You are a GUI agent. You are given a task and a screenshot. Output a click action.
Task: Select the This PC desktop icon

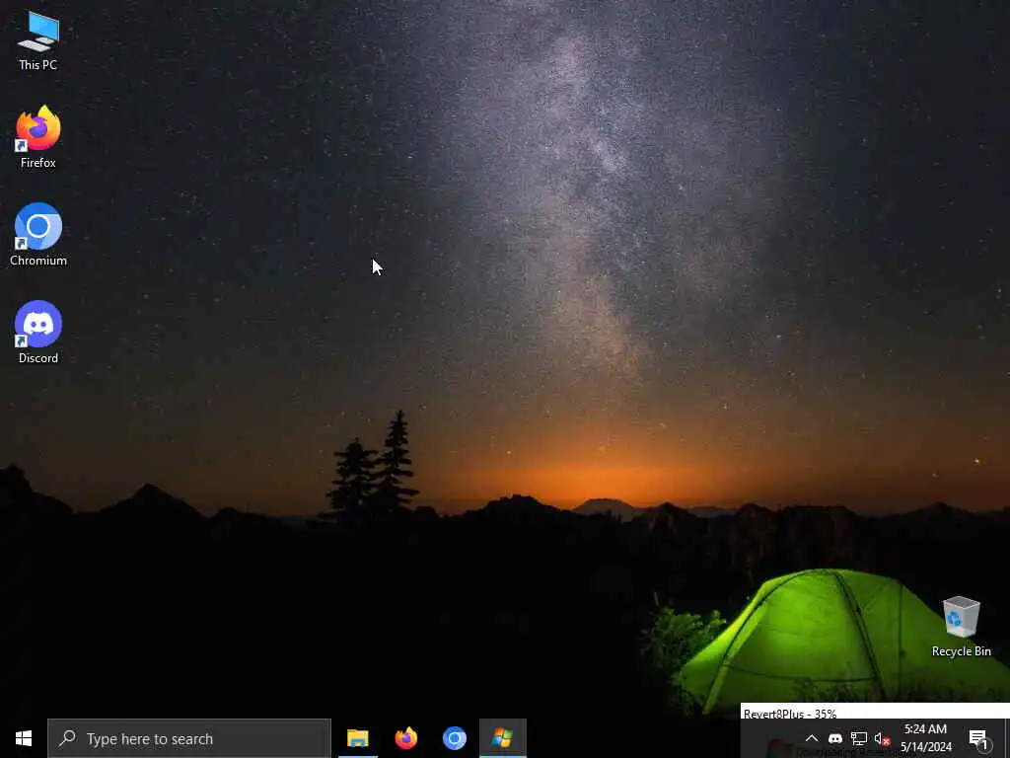tap(38, 40)
